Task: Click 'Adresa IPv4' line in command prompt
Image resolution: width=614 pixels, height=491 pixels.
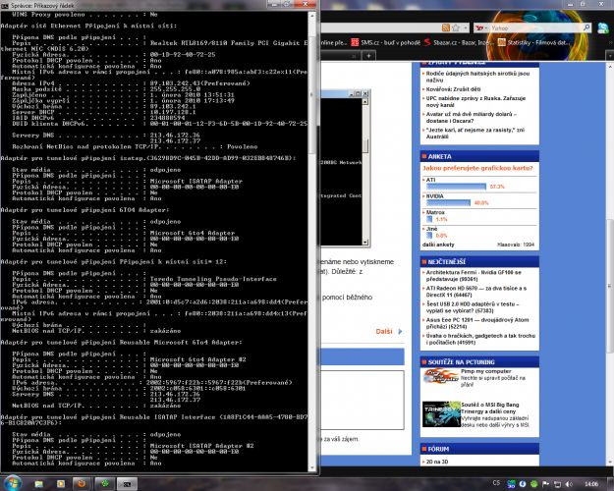Action: (131, 83)
